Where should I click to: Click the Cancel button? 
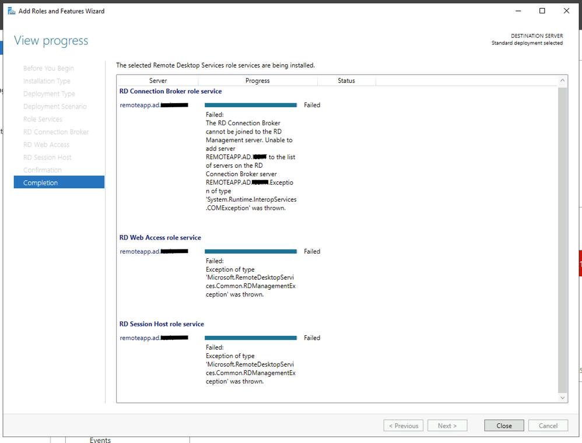click(x=548, y=426)
